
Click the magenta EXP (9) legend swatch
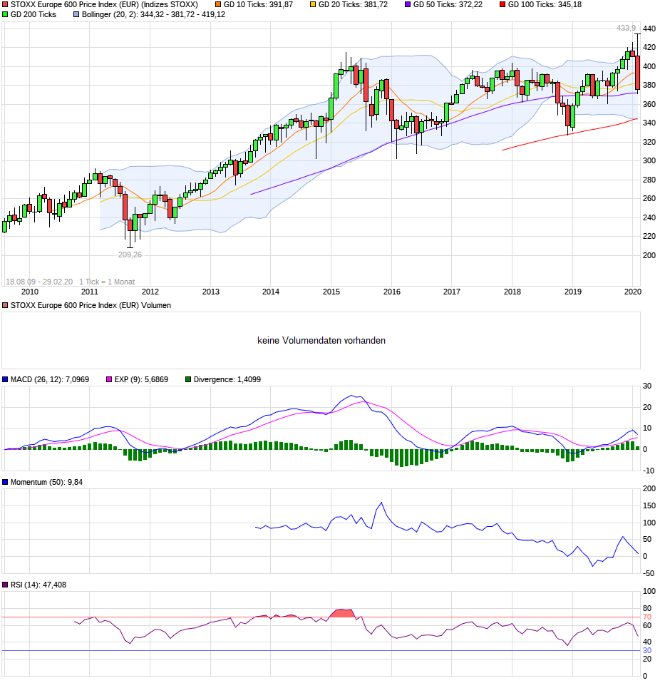(110, 379)
